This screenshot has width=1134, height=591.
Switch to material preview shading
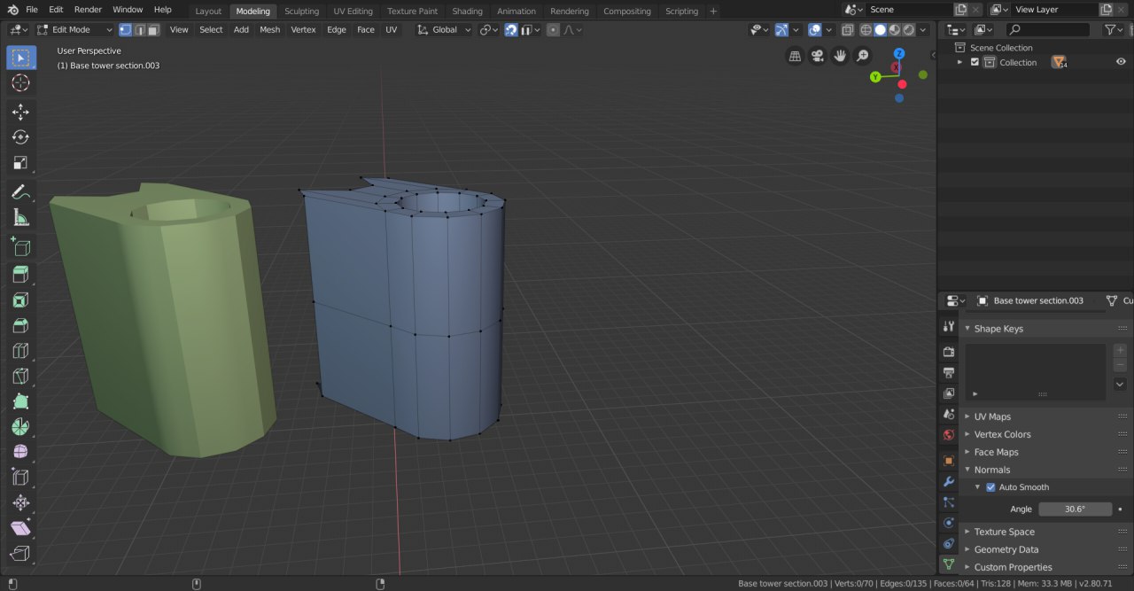893,29
